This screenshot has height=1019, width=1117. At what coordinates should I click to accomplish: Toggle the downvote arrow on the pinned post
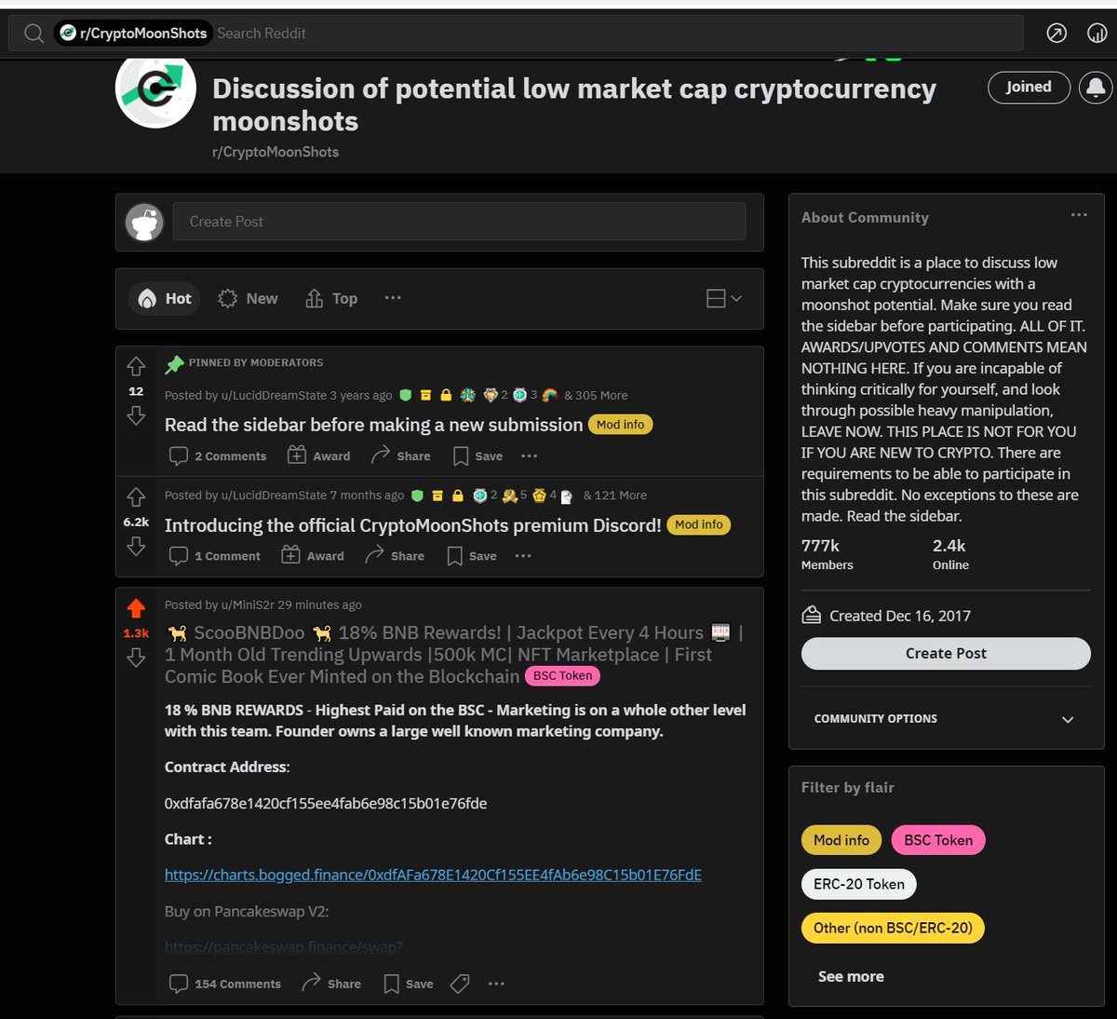coord(136,417)
